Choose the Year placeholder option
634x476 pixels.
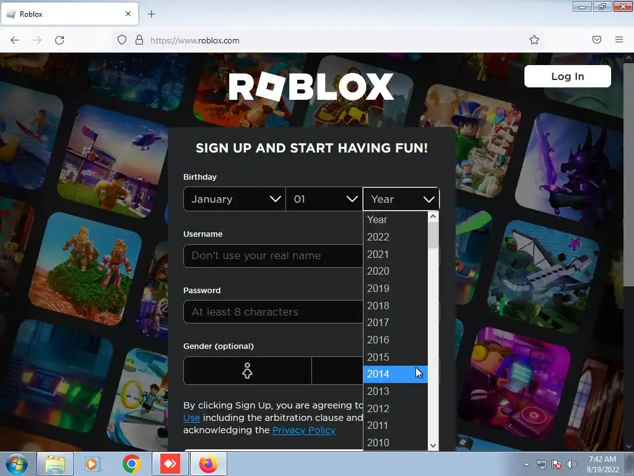(396, 220)
